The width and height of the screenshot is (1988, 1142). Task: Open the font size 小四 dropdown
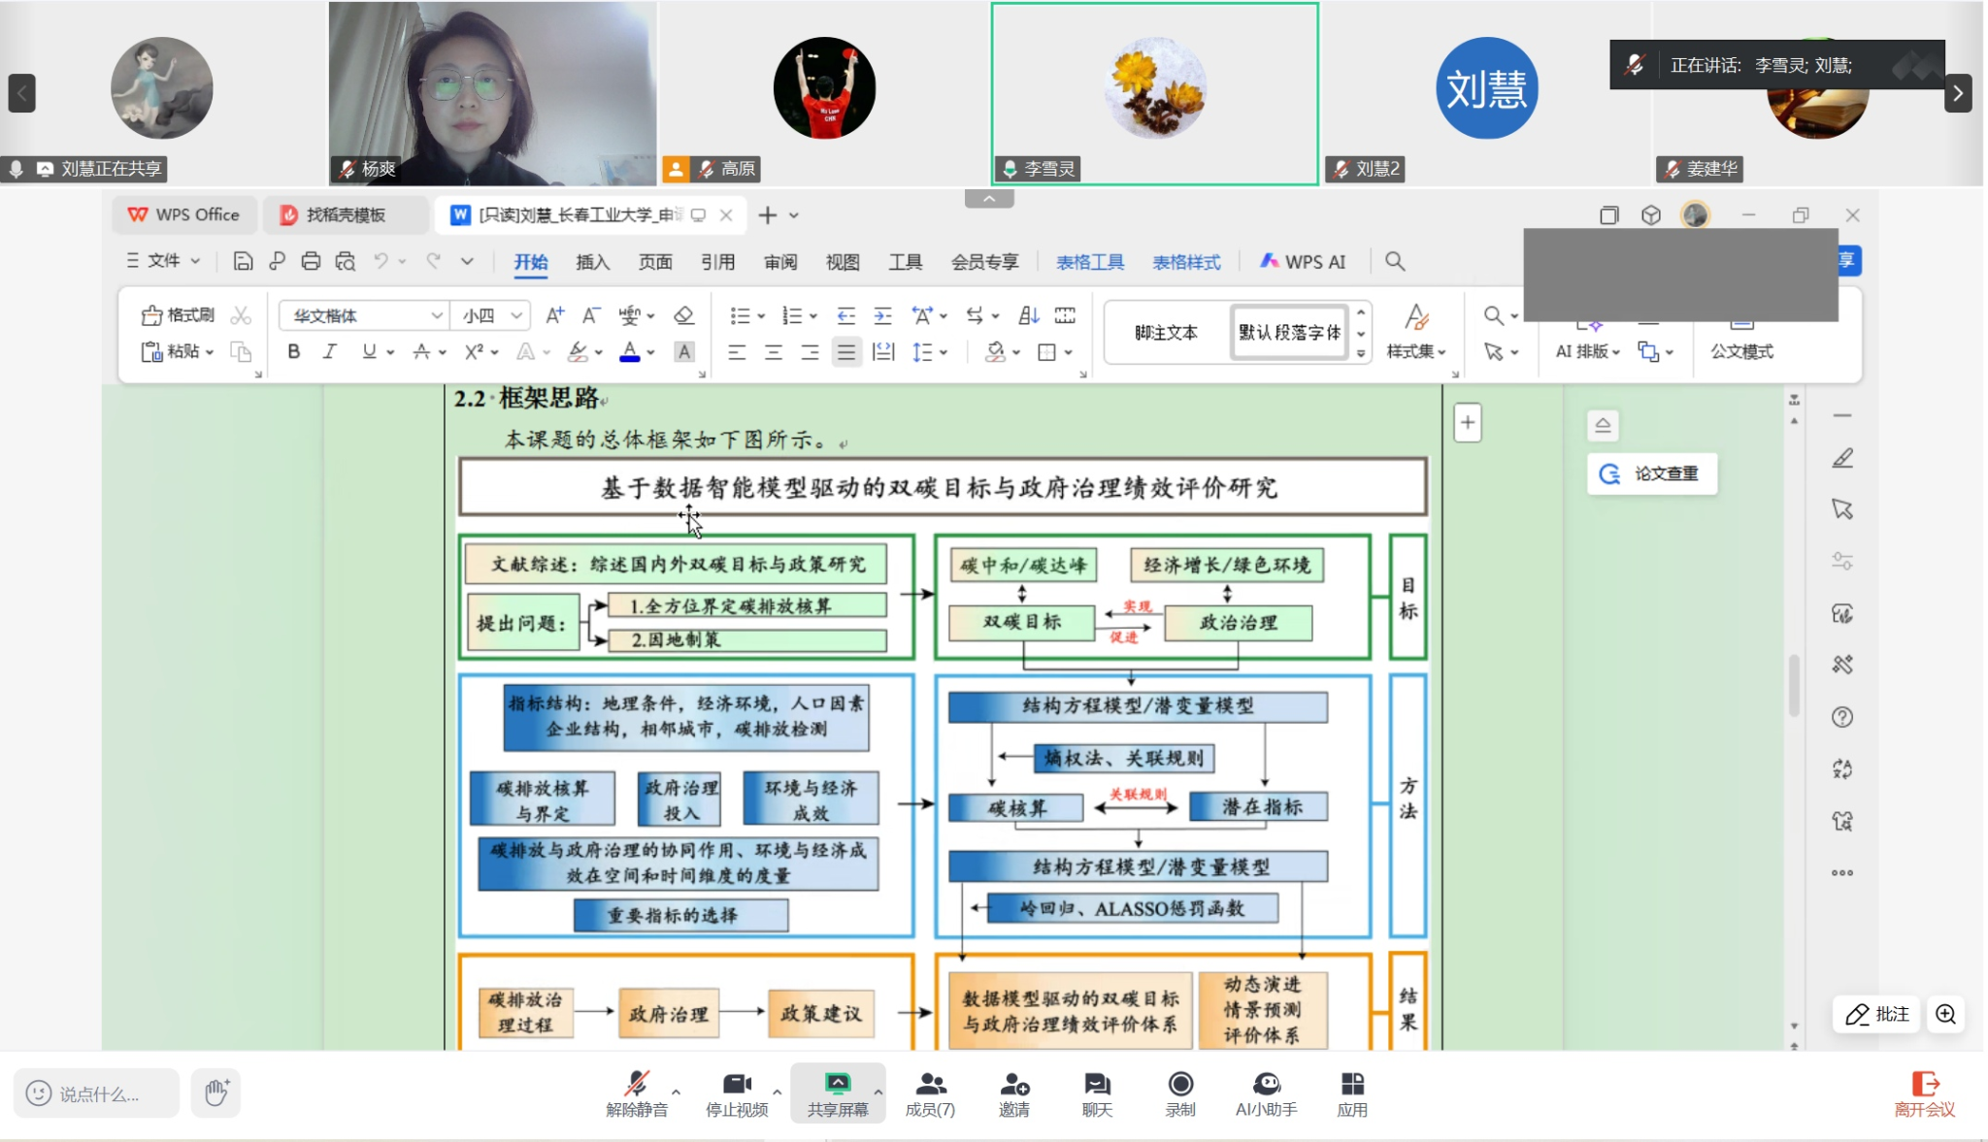coord(516,315)
